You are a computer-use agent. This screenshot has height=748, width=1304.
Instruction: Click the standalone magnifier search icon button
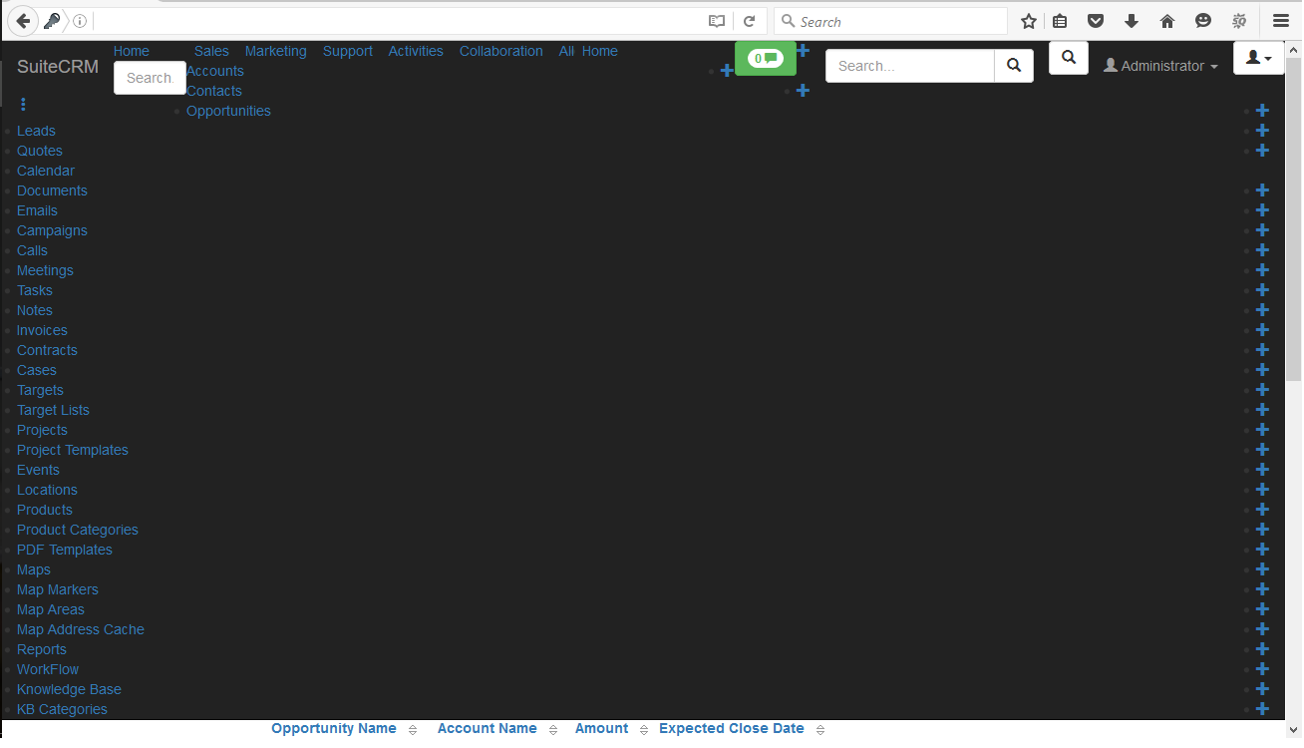[1069, 58]
